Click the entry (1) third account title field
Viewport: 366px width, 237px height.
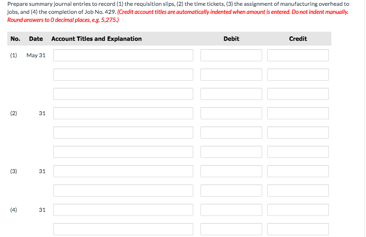(x=123, y=94)
